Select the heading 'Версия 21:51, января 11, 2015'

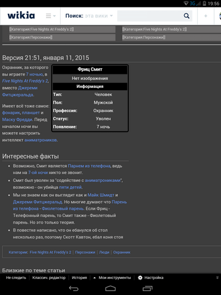tap(45, 58)
